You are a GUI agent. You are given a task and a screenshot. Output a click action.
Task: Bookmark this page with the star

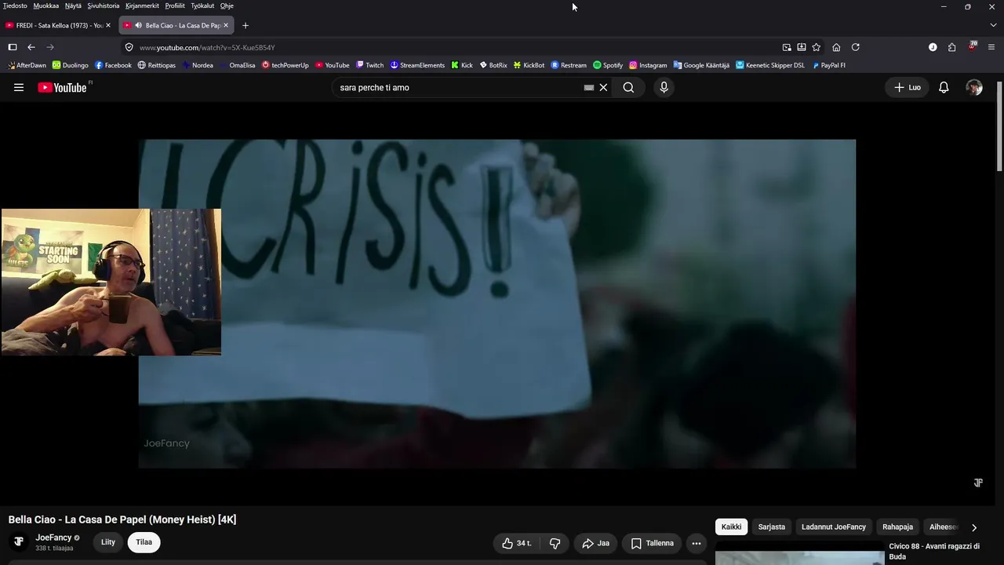[817, 47]
